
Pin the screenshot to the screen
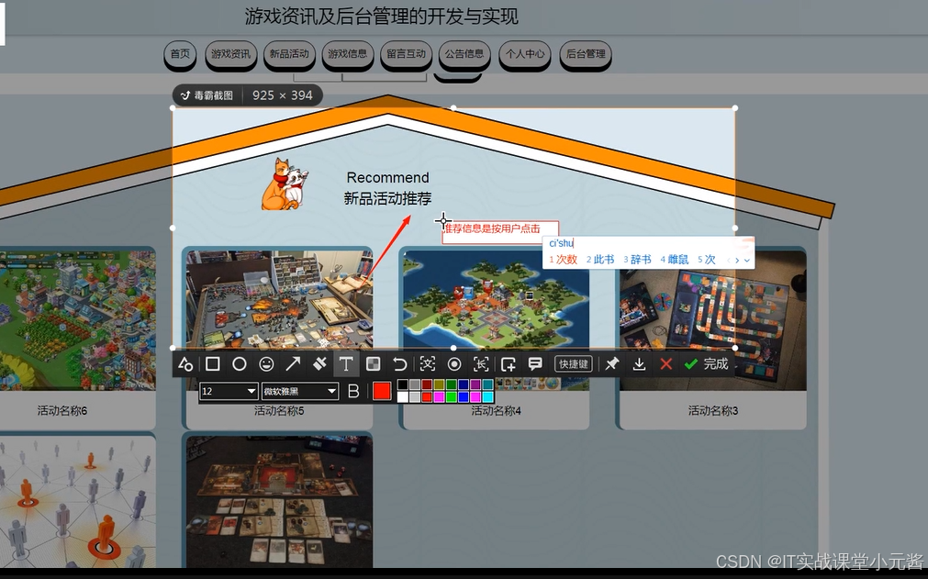612,364
